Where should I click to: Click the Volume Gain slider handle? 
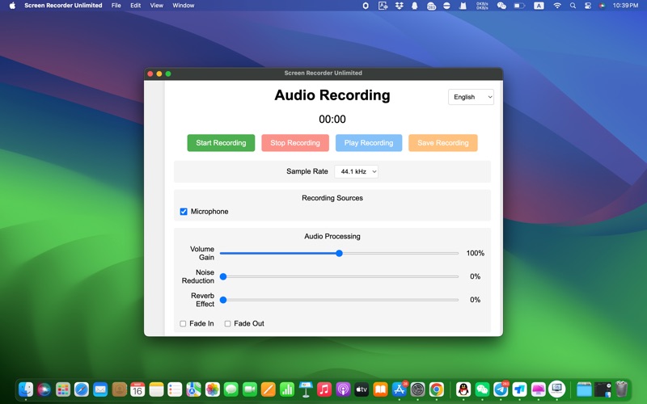(x=340, y=254)
